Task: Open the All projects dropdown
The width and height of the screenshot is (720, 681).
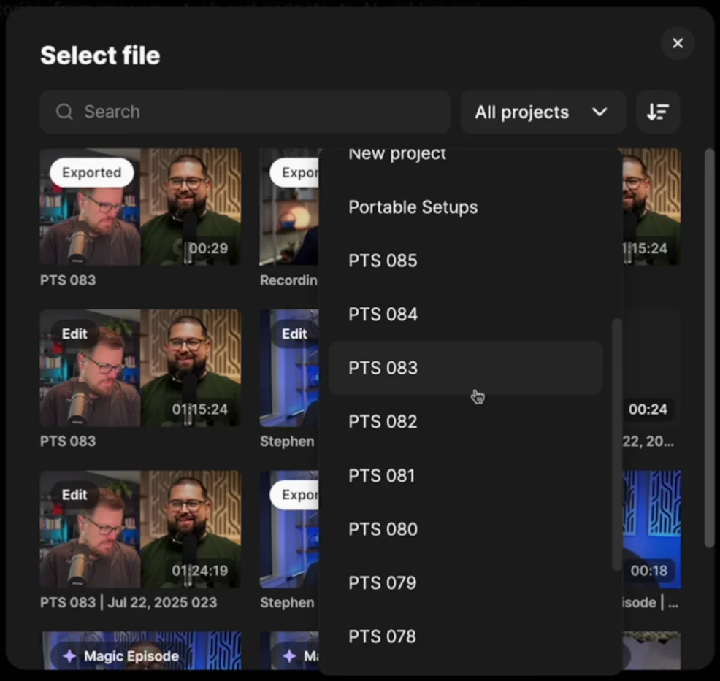Action: [x=543, y=112]
